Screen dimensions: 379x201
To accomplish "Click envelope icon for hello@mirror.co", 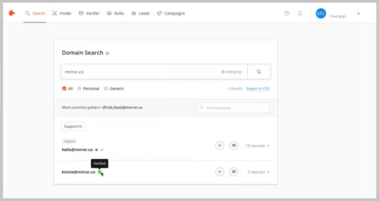I will (x=234, y=145).
